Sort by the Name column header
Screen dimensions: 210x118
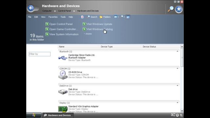click(62, 47)
